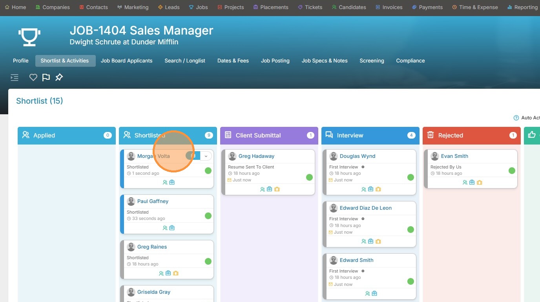The height and width of the screenshot is (302, 540).
Task: Switch to the Compliance tab
Action: point(410,61)
